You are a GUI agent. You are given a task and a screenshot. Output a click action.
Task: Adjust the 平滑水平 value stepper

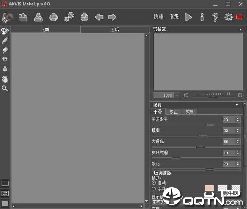[237, 119]
